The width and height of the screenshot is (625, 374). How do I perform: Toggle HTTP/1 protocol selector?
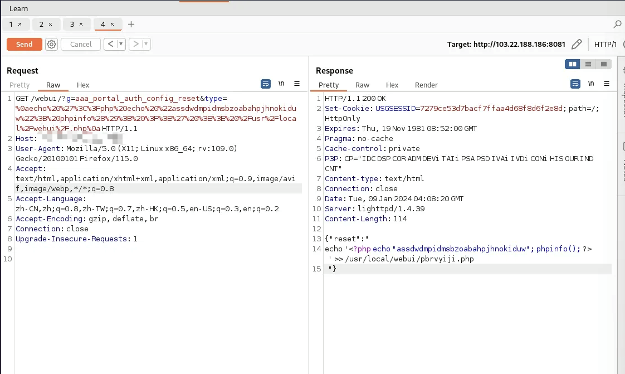605,44
